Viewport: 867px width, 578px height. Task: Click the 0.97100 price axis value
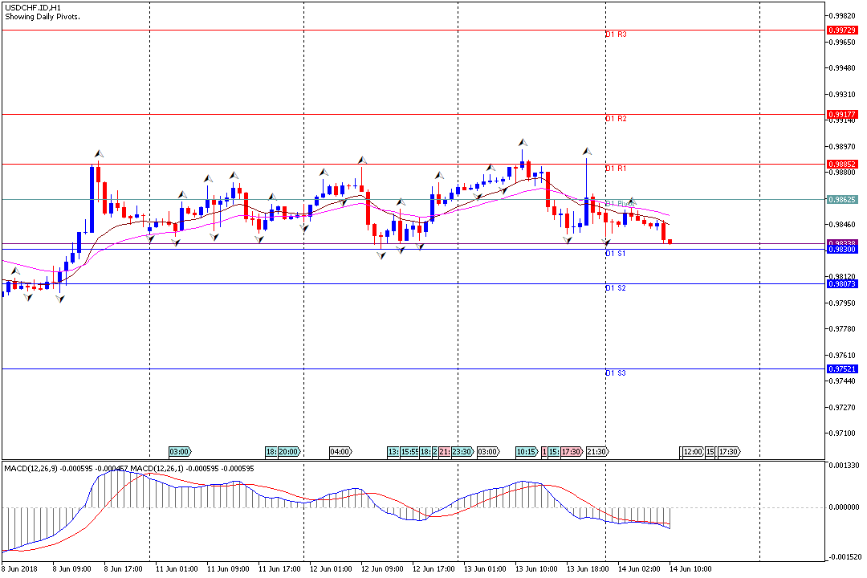[x=843, y=433]
